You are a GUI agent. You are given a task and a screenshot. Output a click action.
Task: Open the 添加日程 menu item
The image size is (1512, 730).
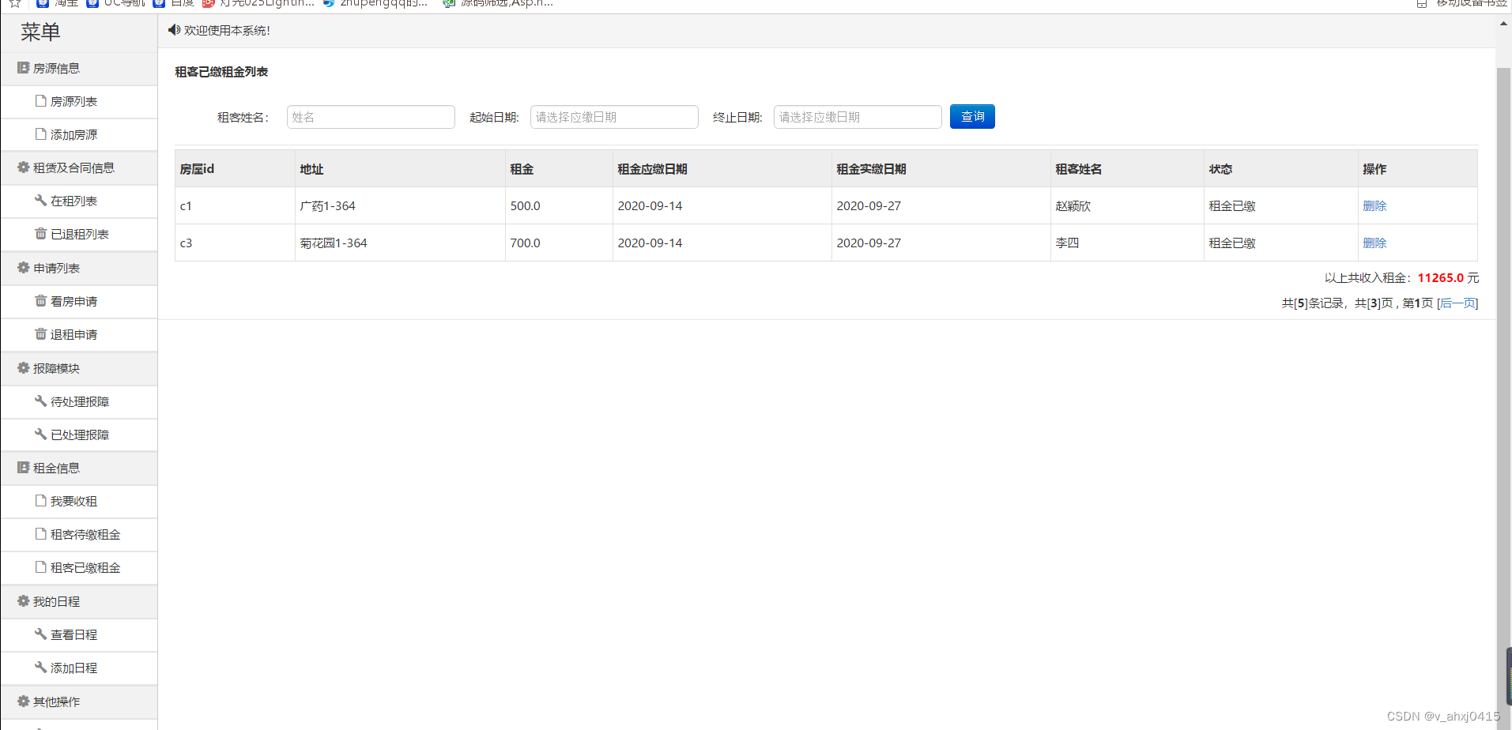pyautogui.click(x=79, y=668)
